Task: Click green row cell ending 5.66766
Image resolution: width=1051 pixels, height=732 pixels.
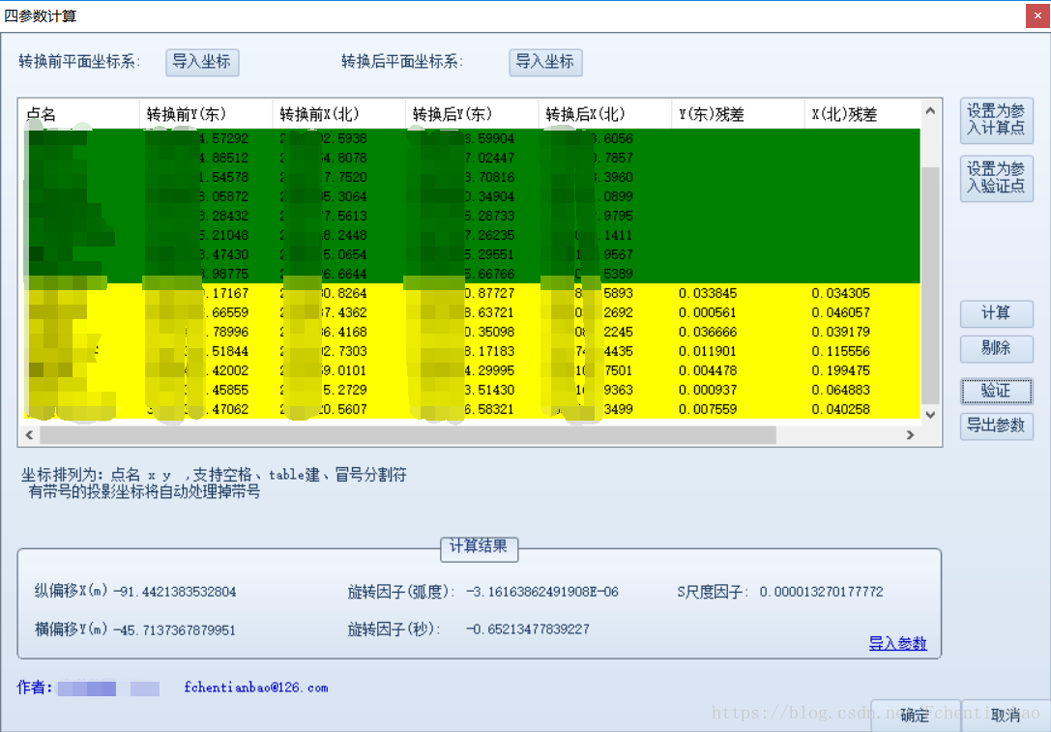Action: pos(490,275)
